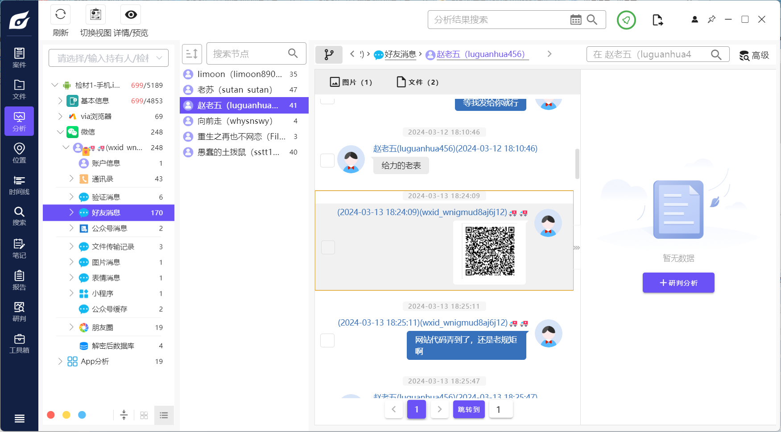Open the 搜索 section in sidebar

pyautogui.click(x=19, y=216)
